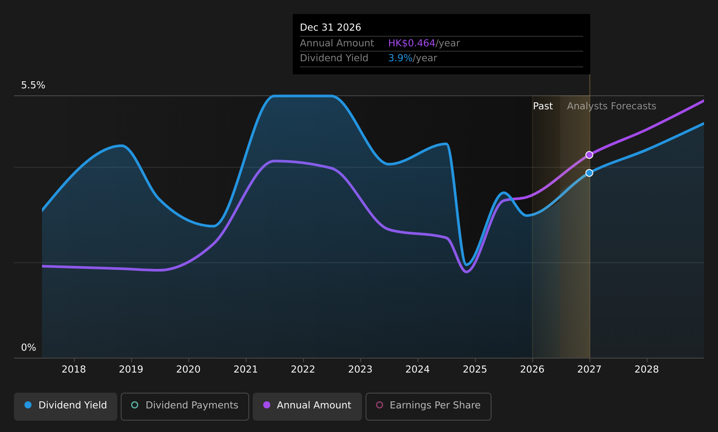The height and width of the screenshot is (432, 718).
Task: Click the 2022 x-axis label
Action: tap(303, 369)
